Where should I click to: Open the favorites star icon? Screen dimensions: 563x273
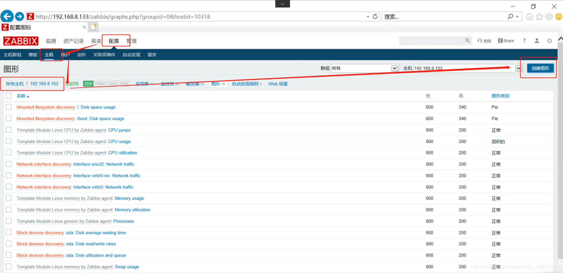tap(539, 17)
